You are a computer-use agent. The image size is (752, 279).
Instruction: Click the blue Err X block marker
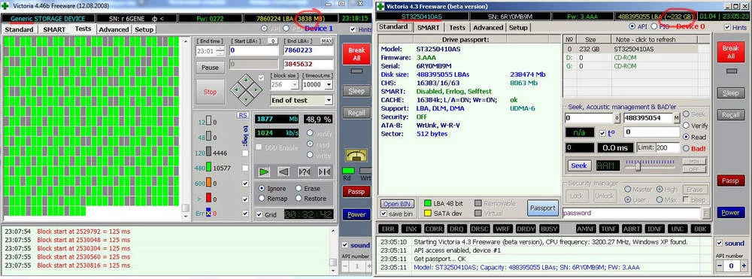[x=208, y=214]
